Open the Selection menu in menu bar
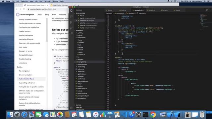 click(x=25, y=1)
